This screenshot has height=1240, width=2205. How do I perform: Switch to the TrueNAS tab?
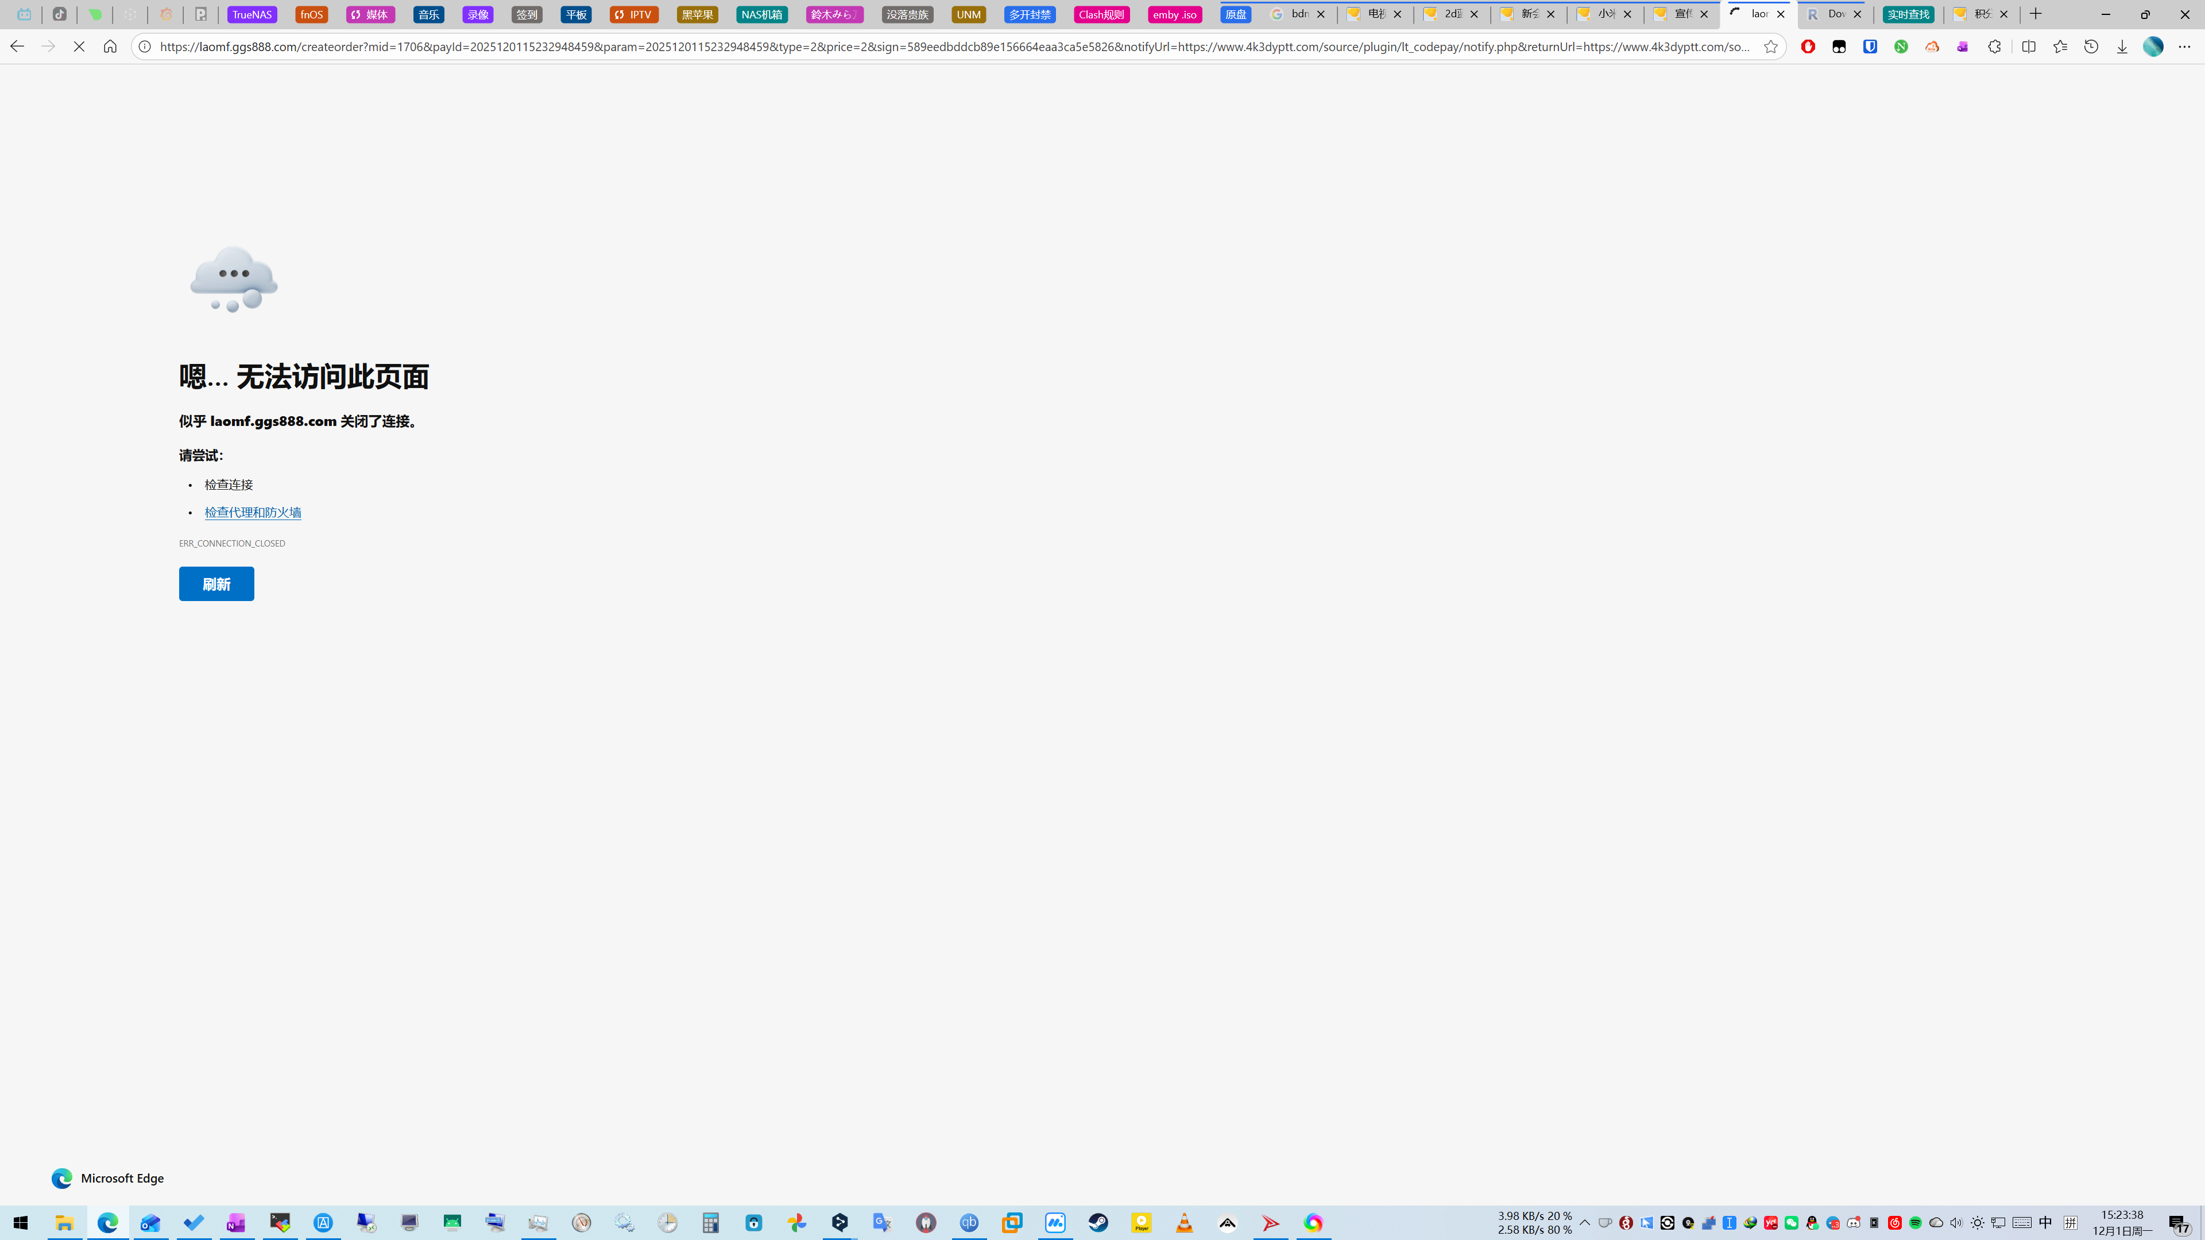(252, 14)
